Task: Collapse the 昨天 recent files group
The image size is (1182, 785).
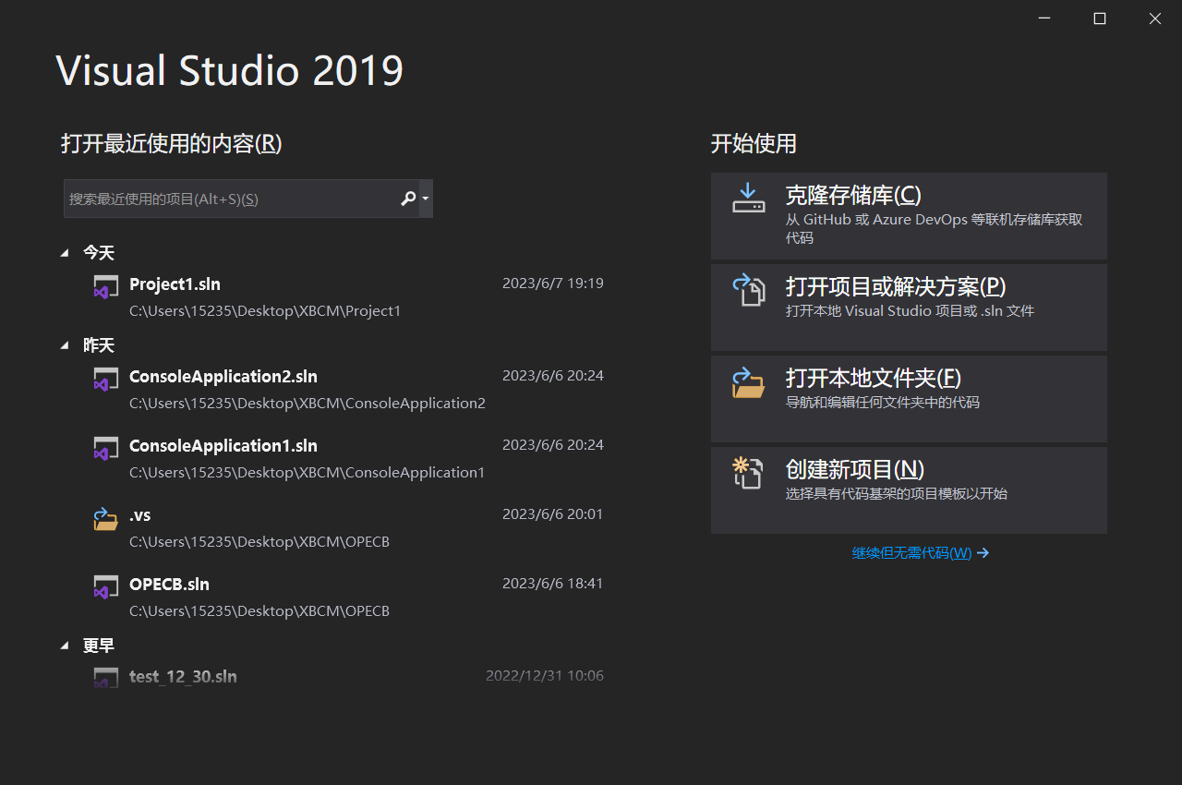Action: tap(64, 344)
